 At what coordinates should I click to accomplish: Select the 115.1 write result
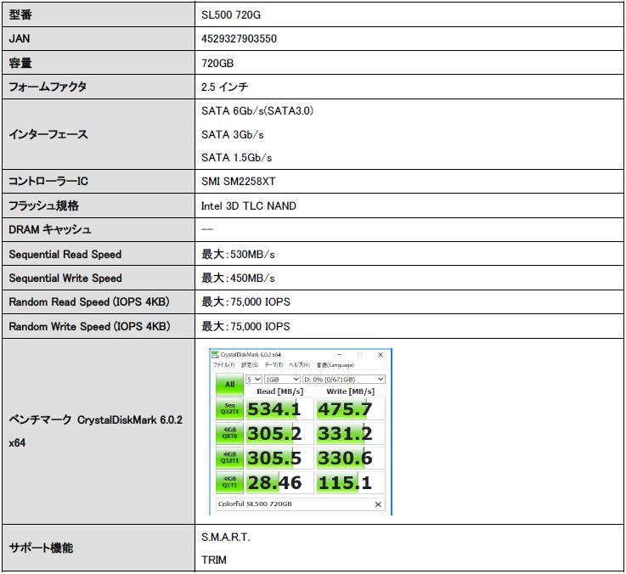click(350, 482)
